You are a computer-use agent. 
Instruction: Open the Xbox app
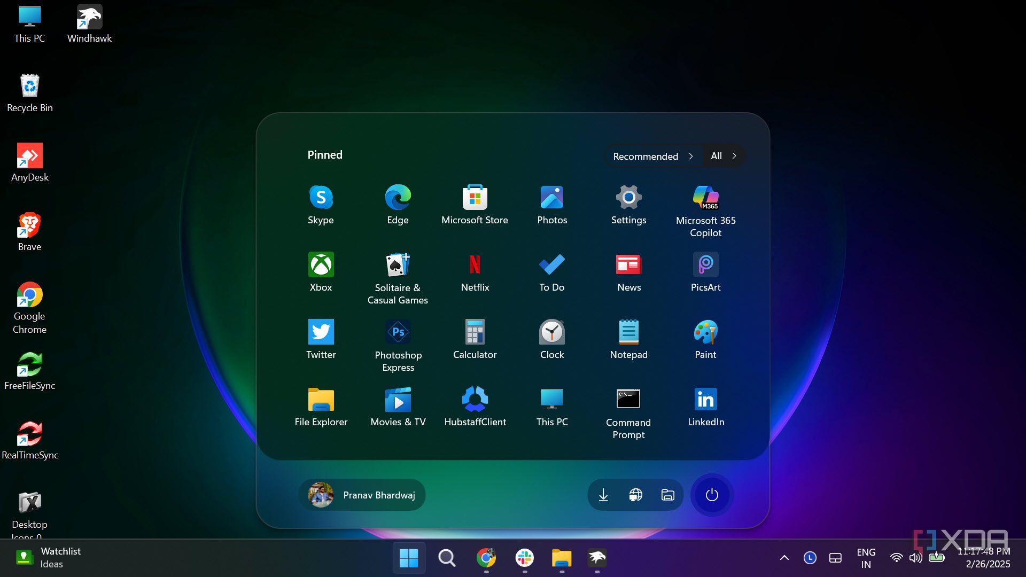tap(321, 272)
